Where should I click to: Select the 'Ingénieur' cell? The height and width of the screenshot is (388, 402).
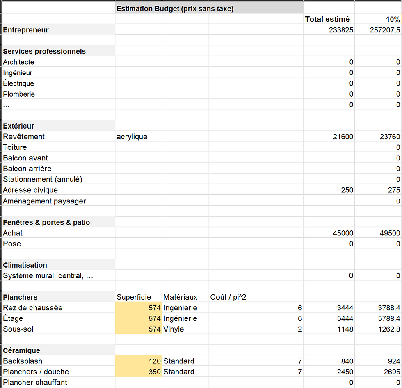click(58, 72)
